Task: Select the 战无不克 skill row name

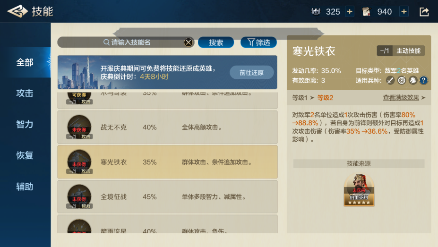Action: pos(114,128)
